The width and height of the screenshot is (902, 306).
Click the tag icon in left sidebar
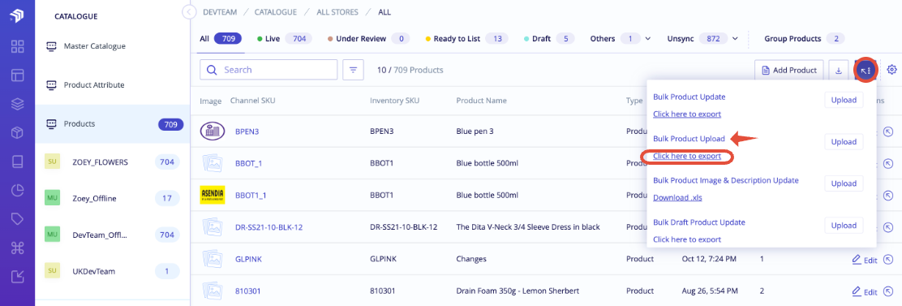(17, 218)
